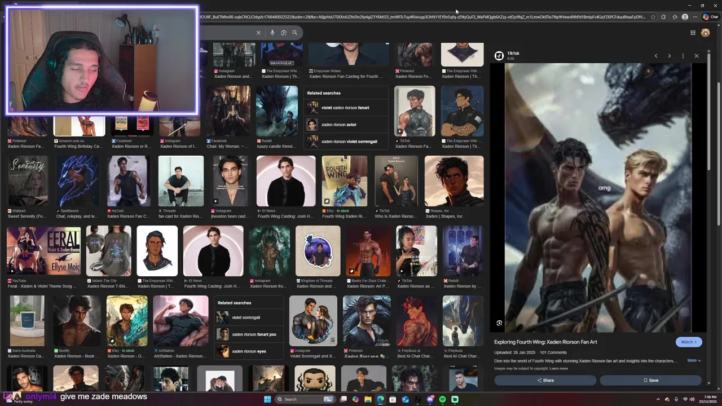Open Outlook from the taskbar
This screenshot has height=406, width=722.
click(405, 399)
